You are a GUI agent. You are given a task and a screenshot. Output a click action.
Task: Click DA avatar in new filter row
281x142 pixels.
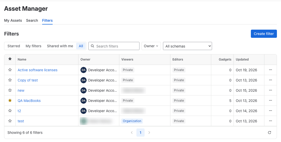[x=84, y=90]
